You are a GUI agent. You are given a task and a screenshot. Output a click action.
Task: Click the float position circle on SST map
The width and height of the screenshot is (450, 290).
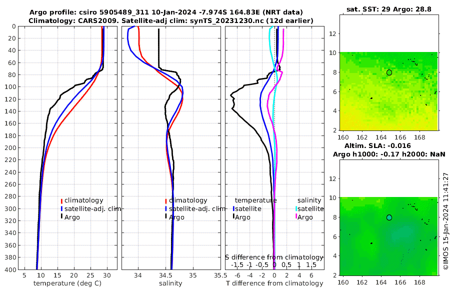tap(389, 72)
